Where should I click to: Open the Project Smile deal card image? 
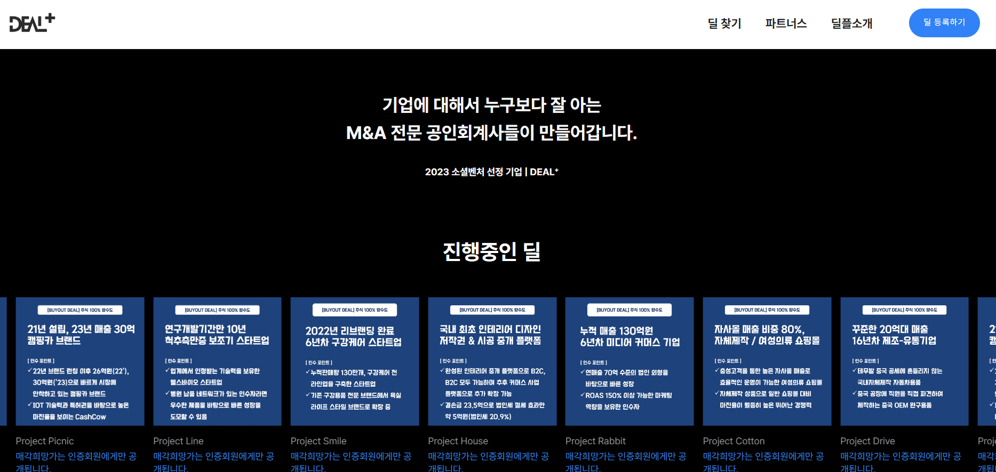point(355,361)
